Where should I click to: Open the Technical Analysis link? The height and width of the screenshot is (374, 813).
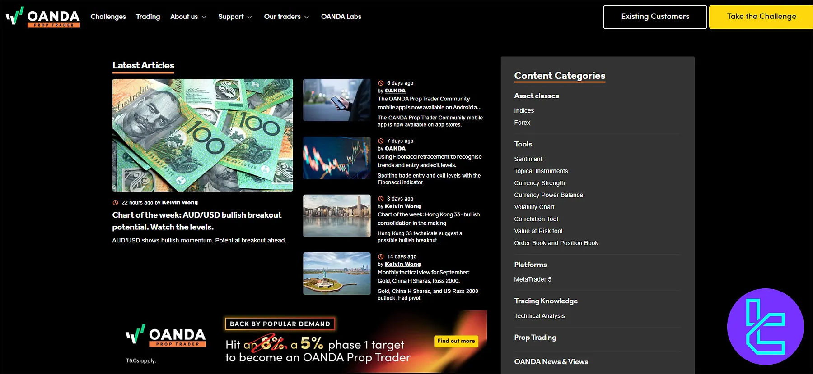point(539,316)
